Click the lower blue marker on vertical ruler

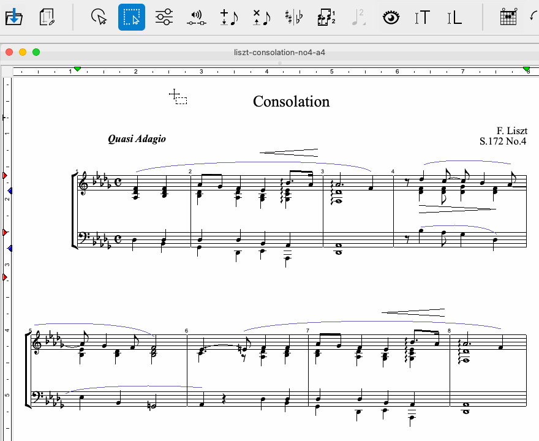pos(10,248)
